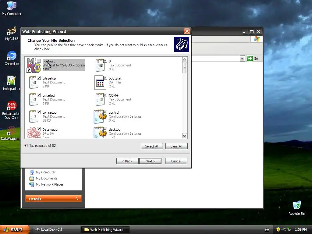Click the bitssetup file name
This screenshot has width=312, height=234.
tap(49, 78)
